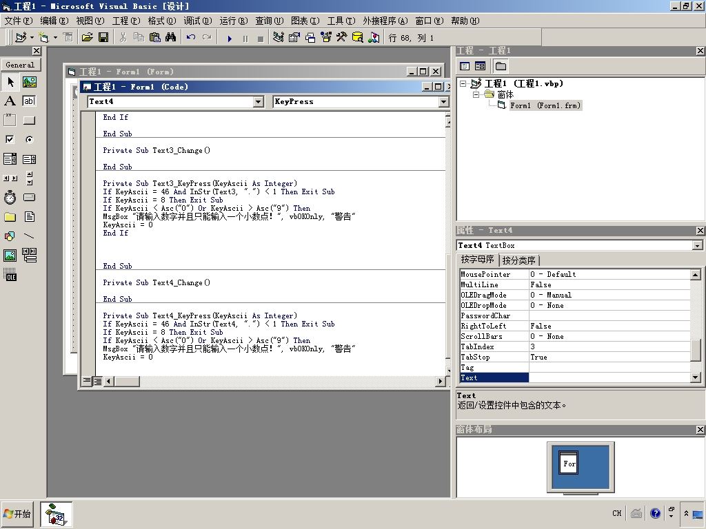Switch to 按字母序 properties tab

pos(477,260)
